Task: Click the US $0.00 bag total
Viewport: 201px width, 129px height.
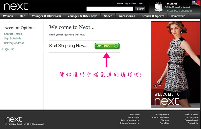Action: pos(169,7)
